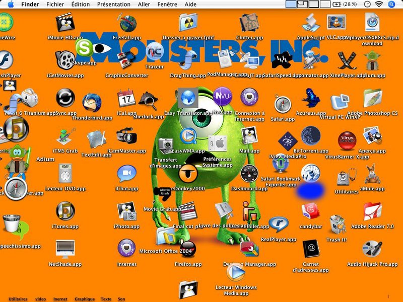This screenshot has width=403, height=302.
Task: Open the iTMS Grab icon
Action: [65, 136]
